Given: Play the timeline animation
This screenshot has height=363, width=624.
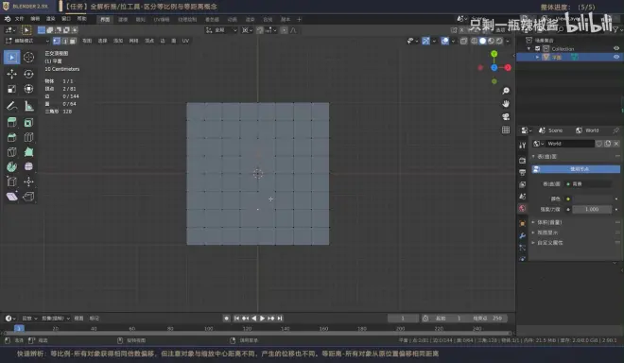Looking at the screenshot, I should pos(262,318).
